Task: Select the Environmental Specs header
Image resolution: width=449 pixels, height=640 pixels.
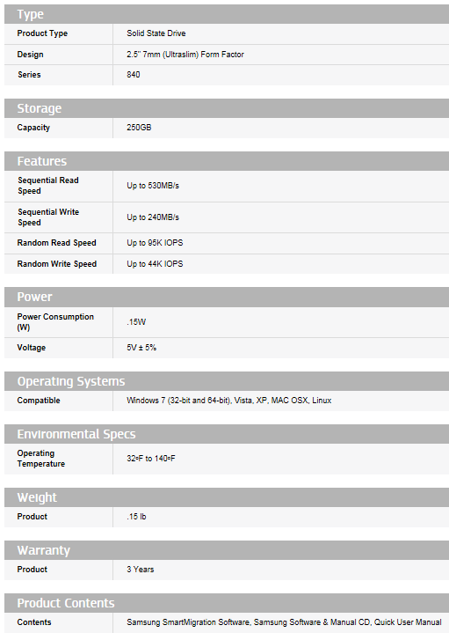Action: point(227,434)
